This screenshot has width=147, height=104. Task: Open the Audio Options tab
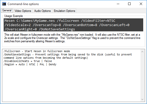[42, 11]
